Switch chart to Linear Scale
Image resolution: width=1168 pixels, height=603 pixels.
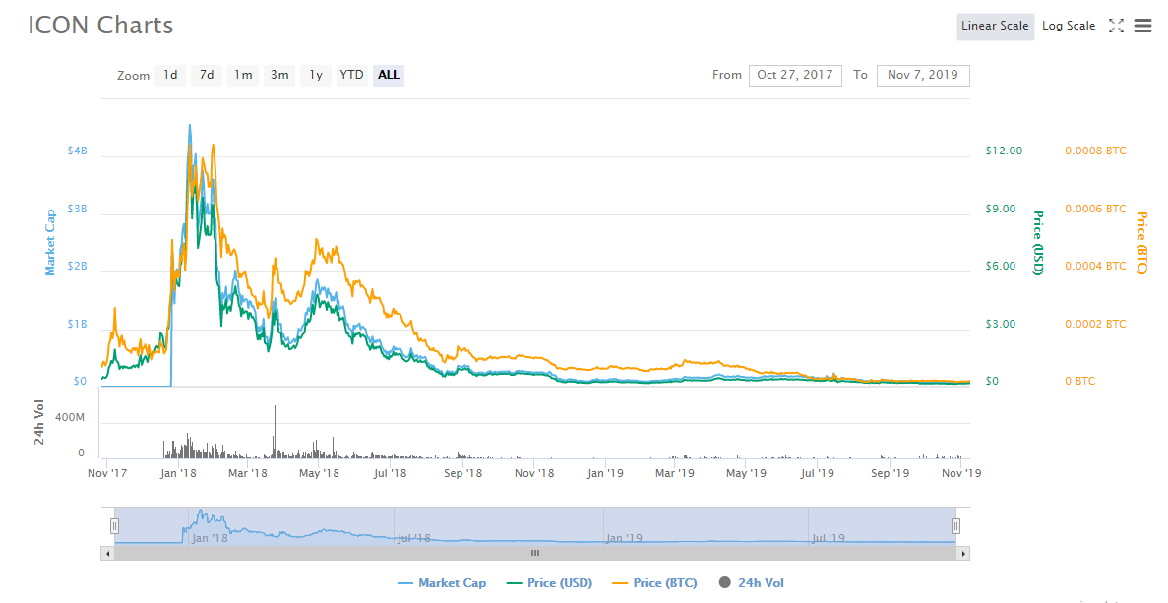tap(995, 26)
